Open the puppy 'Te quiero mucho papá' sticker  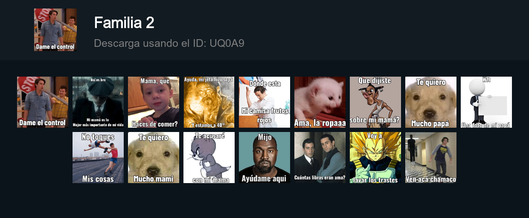(x=431, y=102)
